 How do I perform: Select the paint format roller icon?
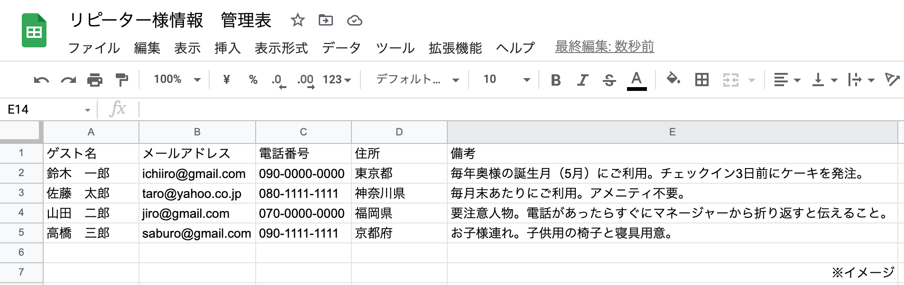click(122, 80)
